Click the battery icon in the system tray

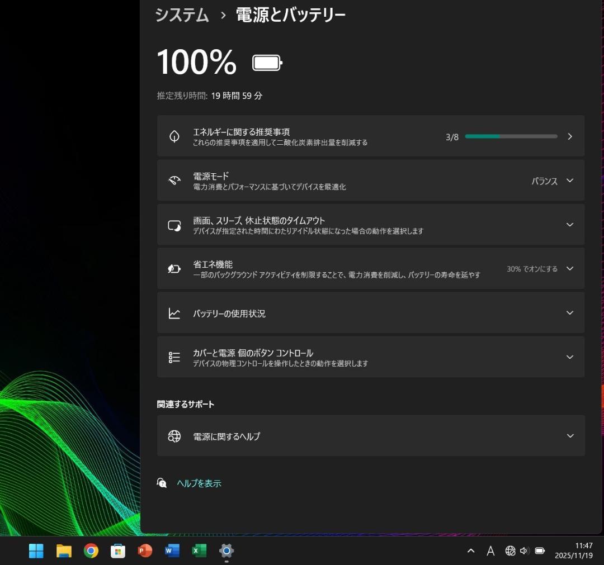(539, 551)
